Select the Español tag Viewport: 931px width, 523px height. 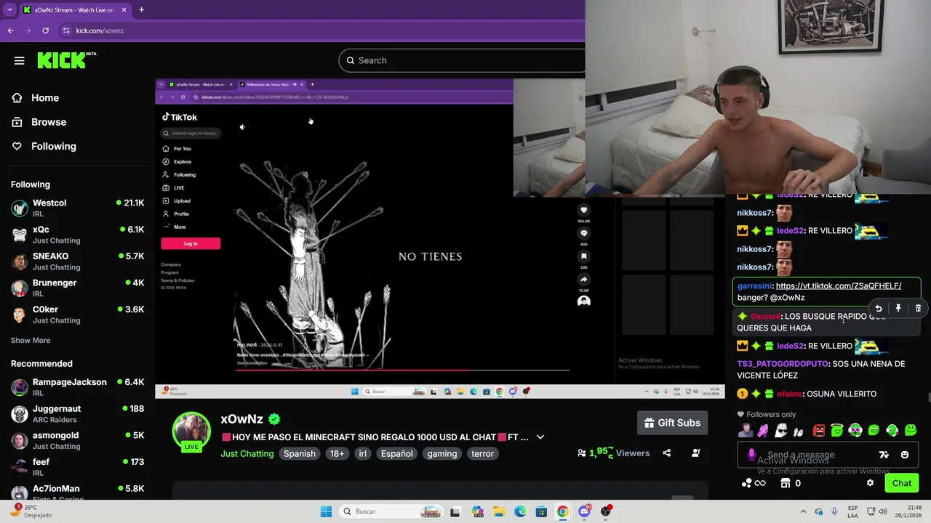click(x=397, y=454)
